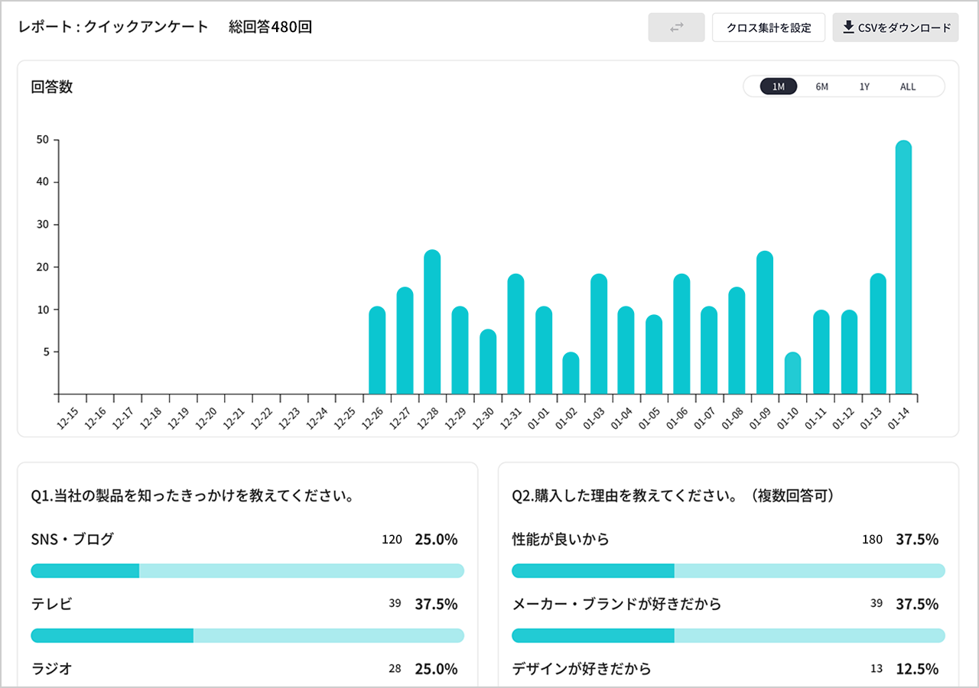Click the SNS・ブログ progress bar
Viewport: 979px width, 688px height.
[x=247, y=570]
